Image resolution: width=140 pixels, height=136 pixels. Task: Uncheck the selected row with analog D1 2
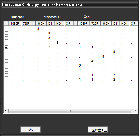(6, 47)
